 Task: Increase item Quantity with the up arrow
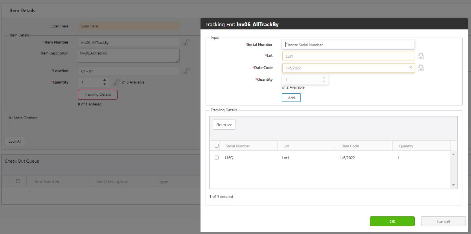point(105,80)
